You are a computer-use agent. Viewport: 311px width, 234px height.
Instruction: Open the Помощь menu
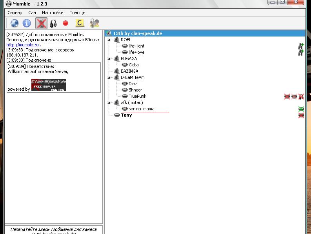coord(77,13)
